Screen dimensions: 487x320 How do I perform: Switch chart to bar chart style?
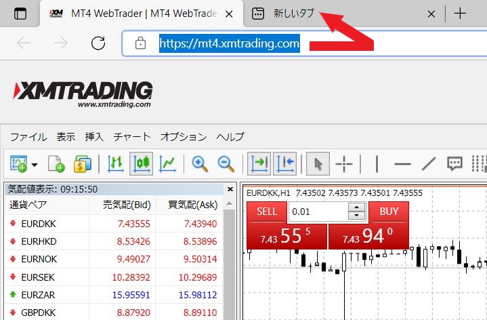115,163
